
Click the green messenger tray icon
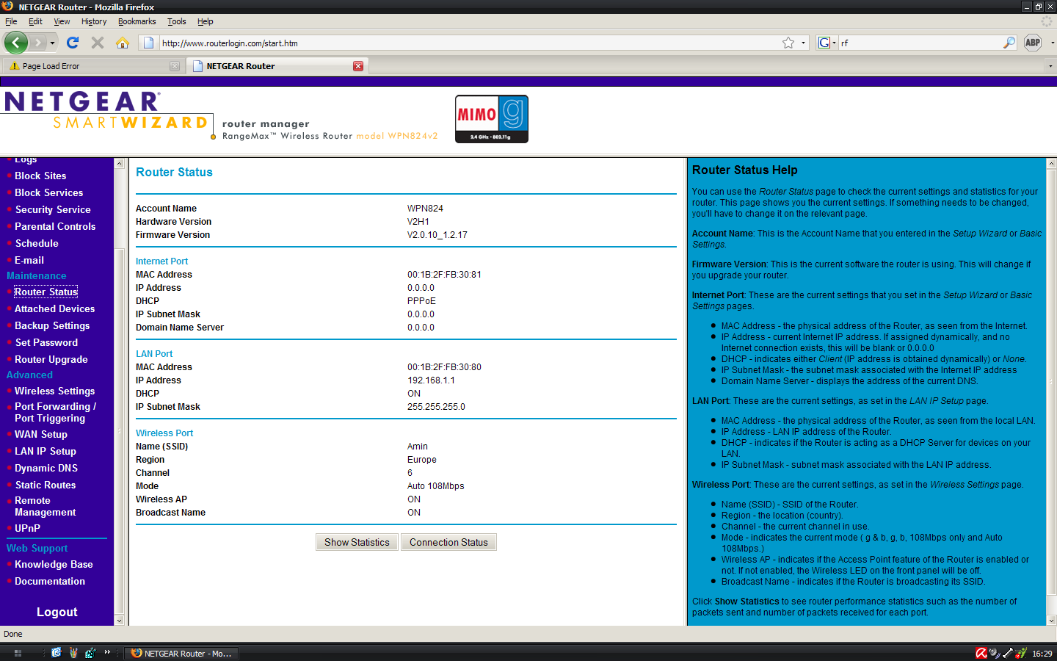(x=1021, y=653)
